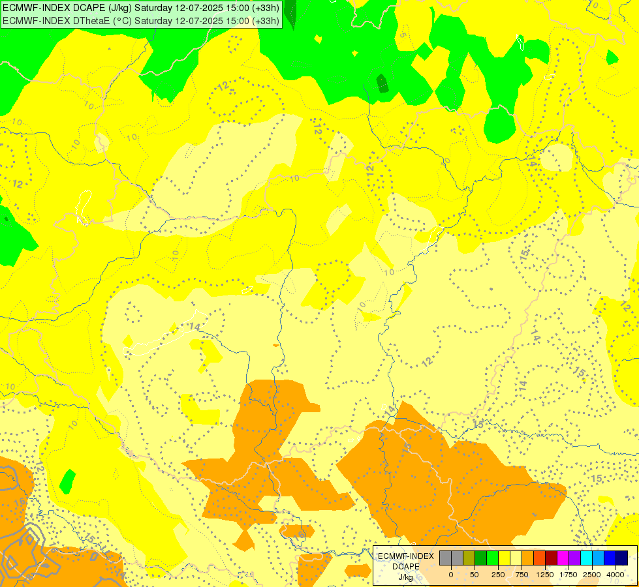The width and height of the screenshot is (639, 587).
Task: Click the legend tick value 250
Action: tap(498, 575)
